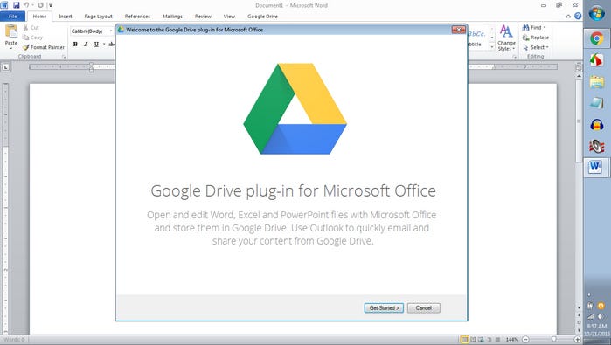This screenshot has width=611, height=345.
Task: Click the ruler tab selector box
Action: (x=6, y=67)
